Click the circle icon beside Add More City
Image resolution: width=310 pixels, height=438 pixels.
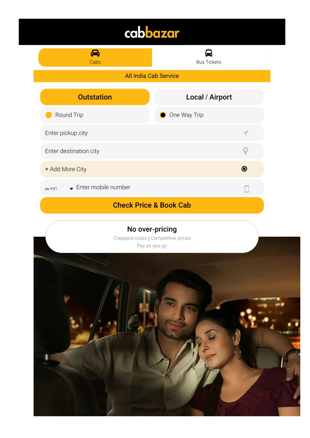coord(244,169)
